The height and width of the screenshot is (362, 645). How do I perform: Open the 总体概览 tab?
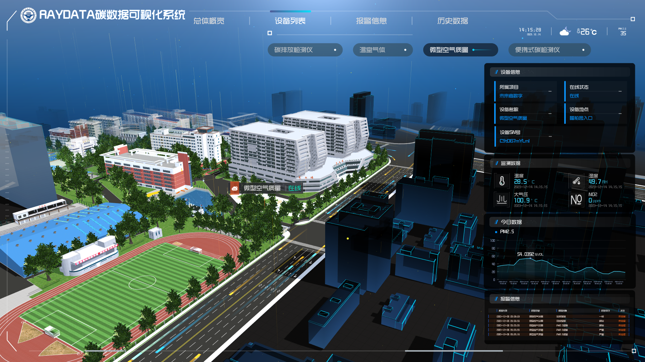[x=209, y=21]
